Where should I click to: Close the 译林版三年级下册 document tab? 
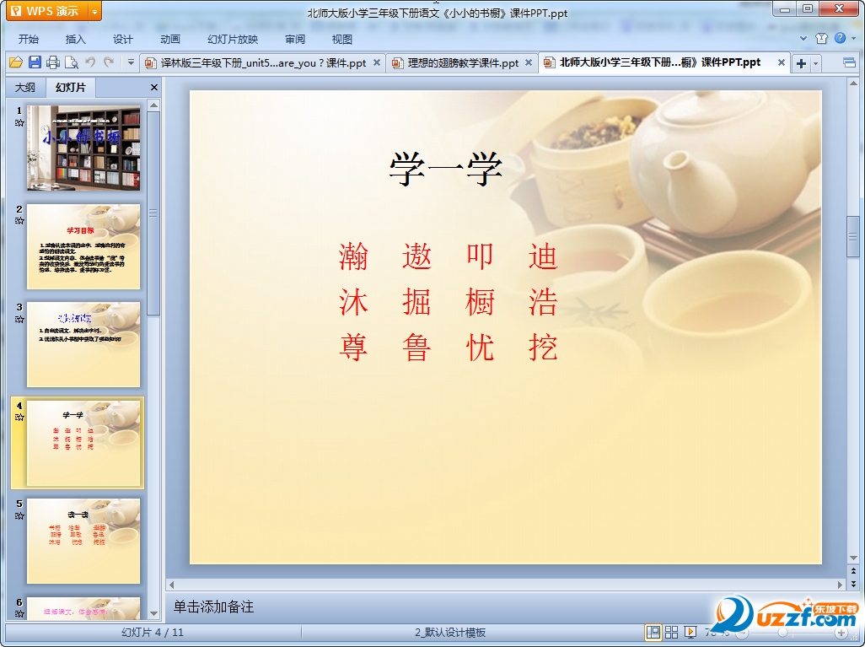(x=377, y=62)
